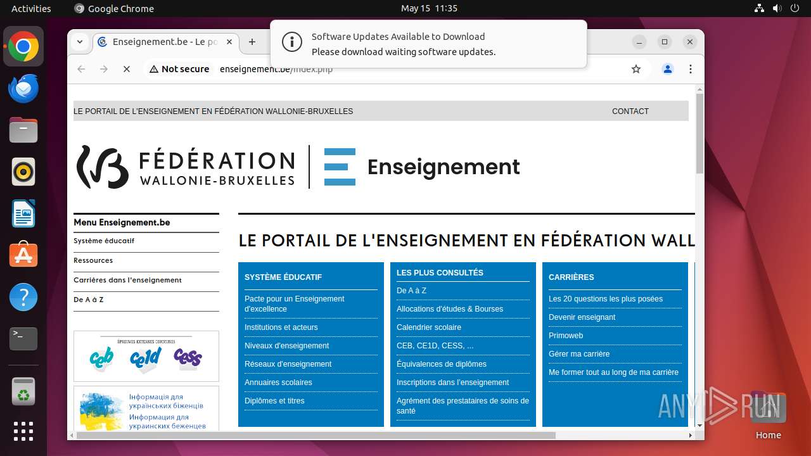Launch Terminal from the dock

[x=23, y=339]
